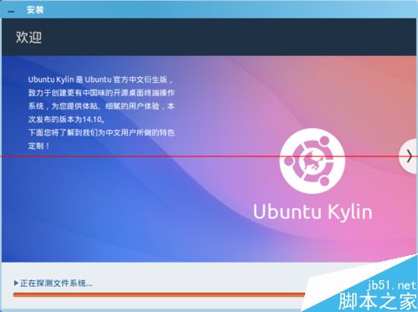Click the Ubuntu Kylin circular logo
Viewport: 418px width, 312px height.
312,161
